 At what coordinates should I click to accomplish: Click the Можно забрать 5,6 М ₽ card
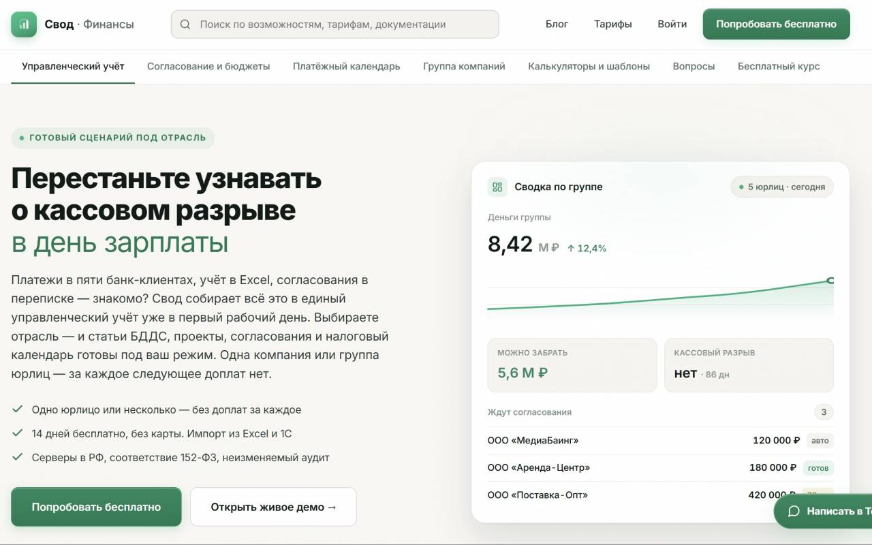tap(572, 365)
